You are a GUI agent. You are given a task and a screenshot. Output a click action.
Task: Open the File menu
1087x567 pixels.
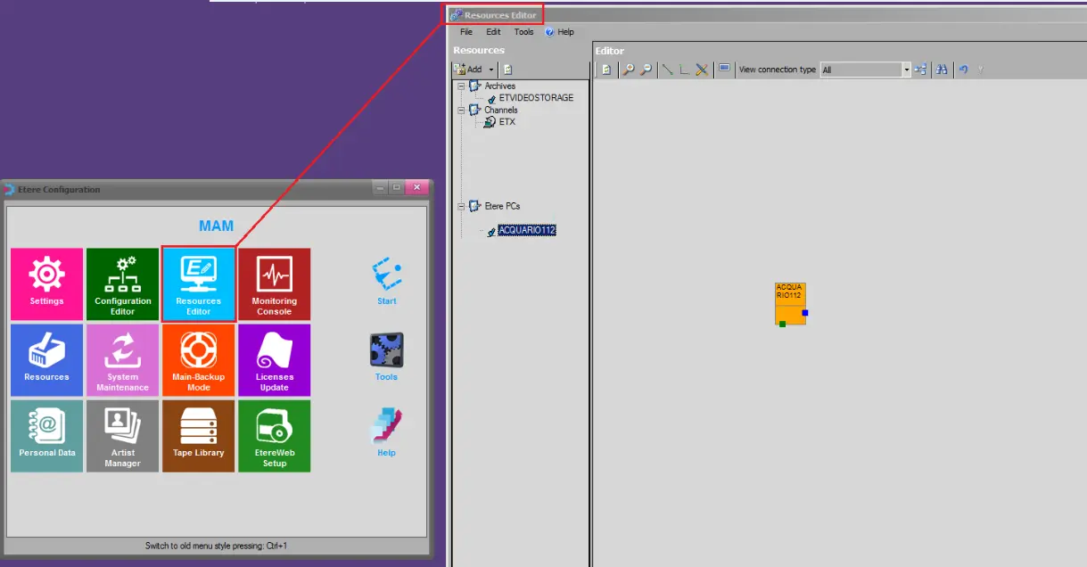click(x=466, y=32)
